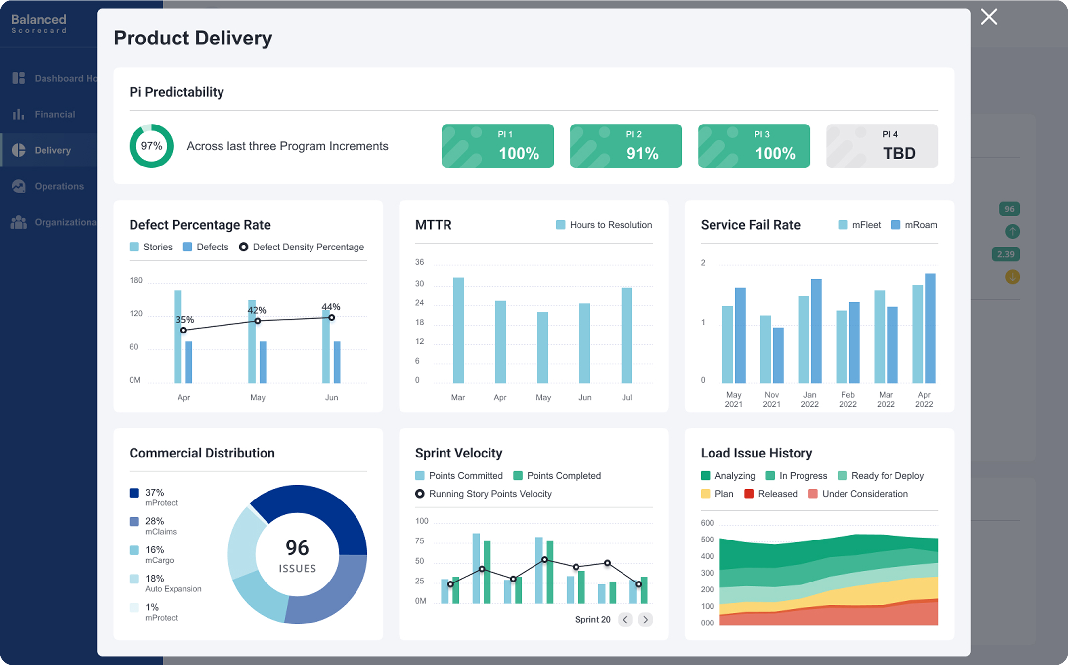Toggle the Defects series in Defect Percentage legend
This screenshot has height=665, width=1068.
pos(206,247)
